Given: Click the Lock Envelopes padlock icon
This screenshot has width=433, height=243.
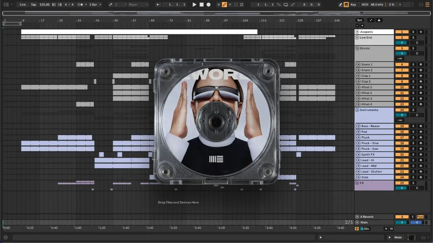Looking at the screenshot, I should pos(379,20).
